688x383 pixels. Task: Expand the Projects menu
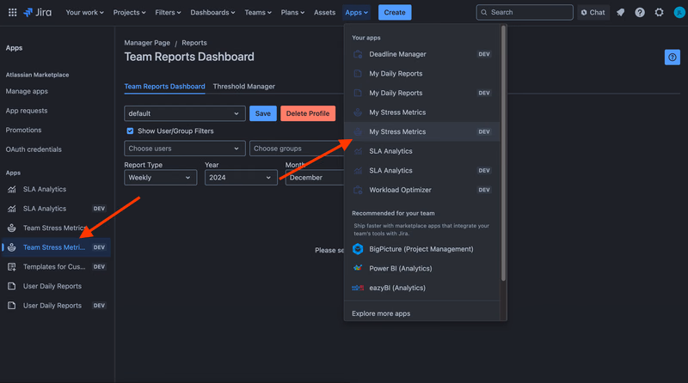pos(129,12)
